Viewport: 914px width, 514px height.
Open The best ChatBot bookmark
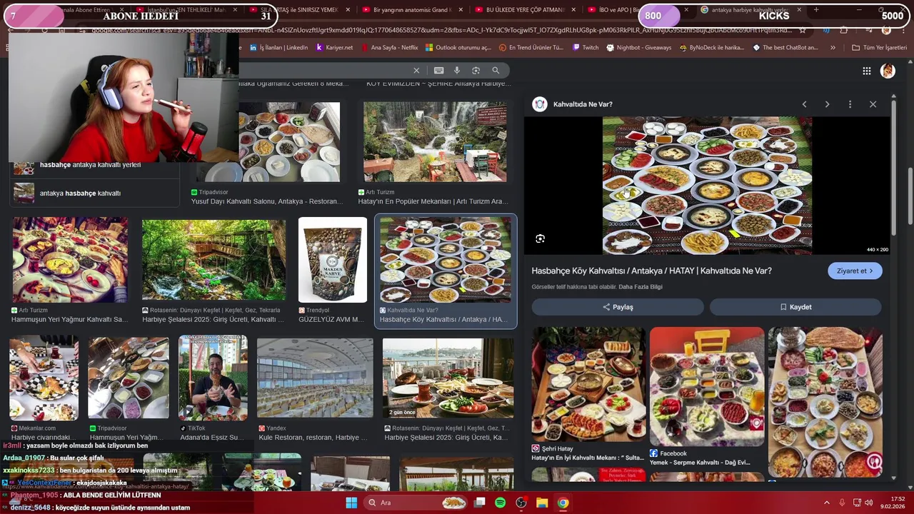point(785,48)
